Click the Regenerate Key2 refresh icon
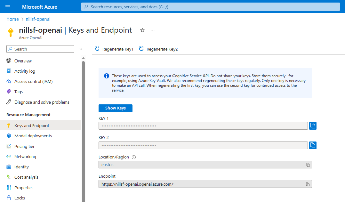This screenshot has width=345, height=202. click(141, 49)
